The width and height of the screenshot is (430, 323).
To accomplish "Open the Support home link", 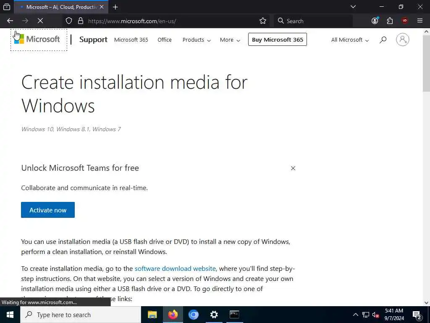I will click(x=93, y=40).
